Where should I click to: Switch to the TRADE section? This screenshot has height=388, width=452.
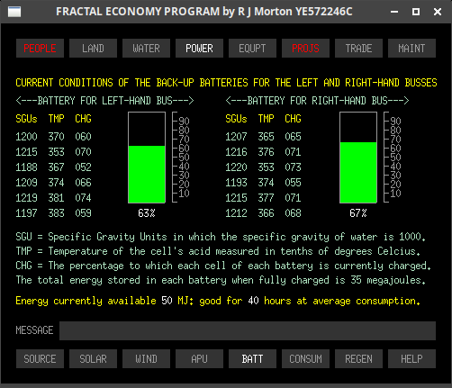358,48
